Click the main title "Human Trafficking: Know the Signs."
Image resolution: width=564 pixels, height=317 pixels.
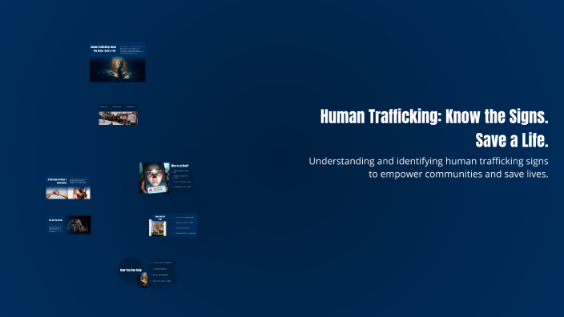tap(434, 116)
